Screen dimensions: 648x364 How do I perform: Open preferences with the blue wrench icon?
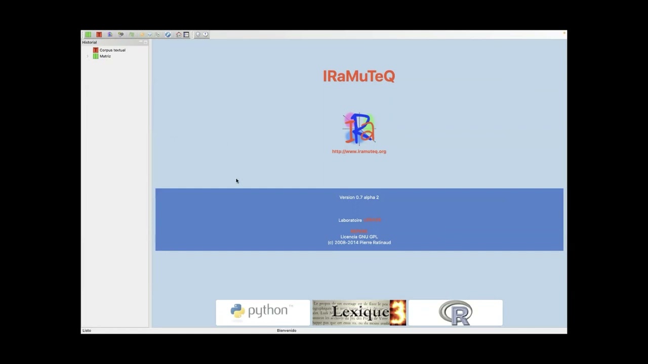[168, 34]
